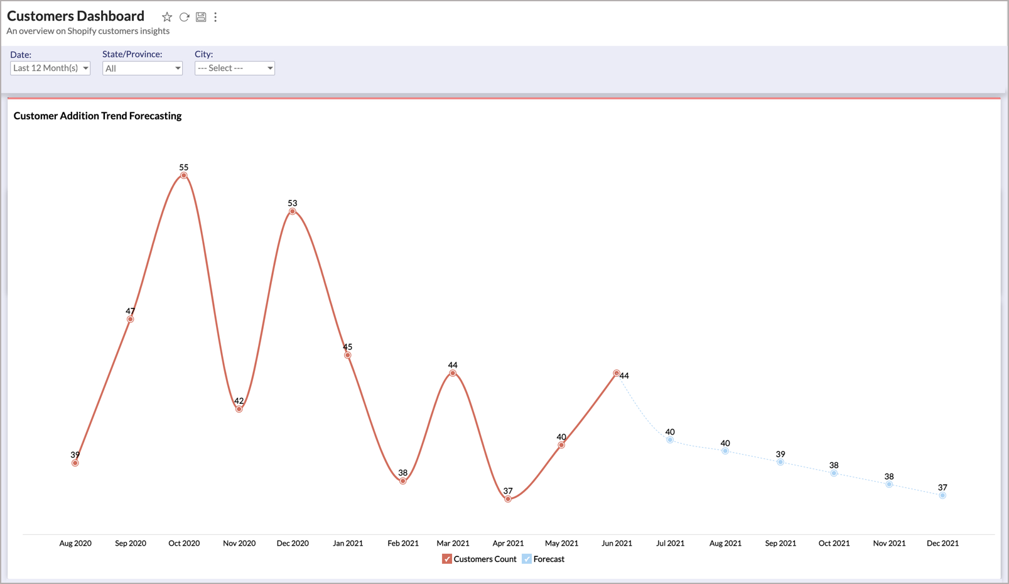Uncheck the Customers Count legend checkbox
Image resolution: width=1009 pixels, height=584 pixels.
(x=447, y=559)
